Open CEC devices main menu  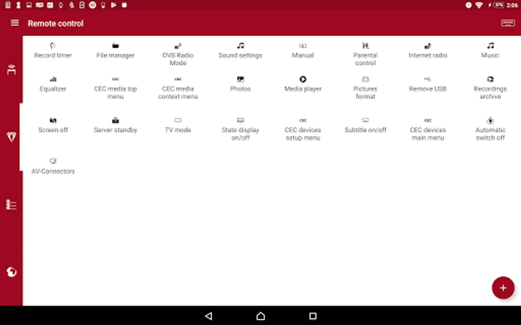428,129
